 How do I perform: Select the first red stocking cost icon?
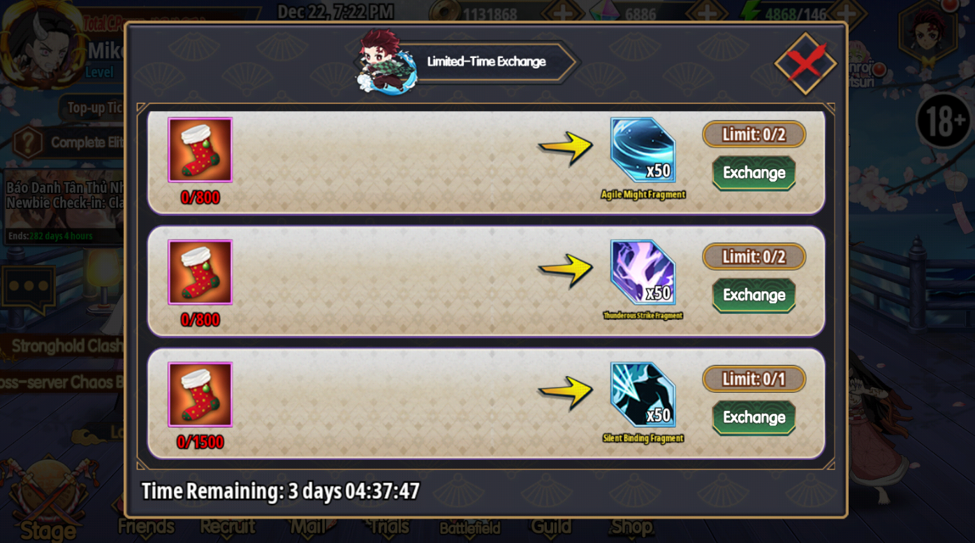200,150
